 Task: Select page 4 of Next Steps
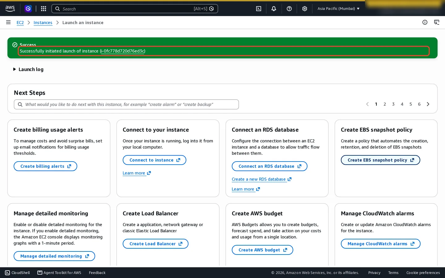[x=402, y=104]
